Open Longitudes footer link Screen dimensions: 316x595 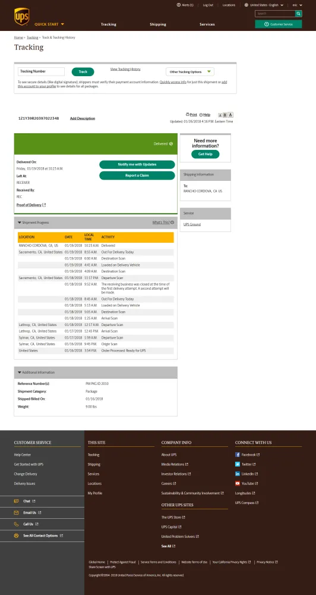tap(245, 493)
